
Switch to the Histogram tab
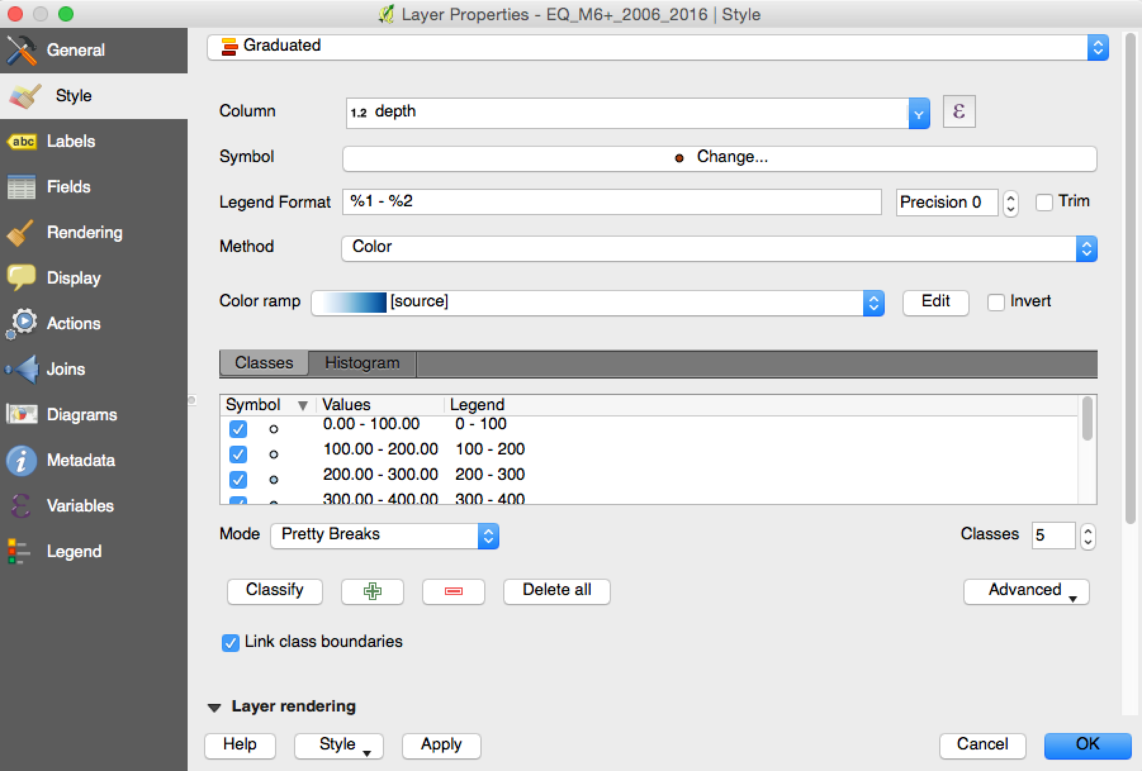tap(362, 363)
